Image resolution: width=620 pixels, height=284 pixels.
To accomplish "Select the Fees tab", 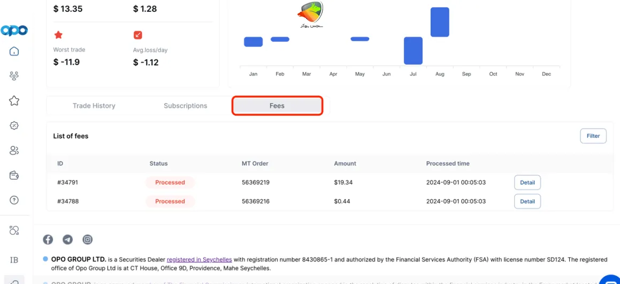I will [277, 106].
